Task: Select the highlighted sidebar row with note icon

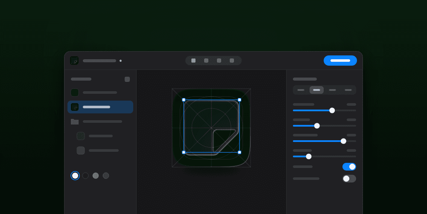Action: [x=100, y=107]
